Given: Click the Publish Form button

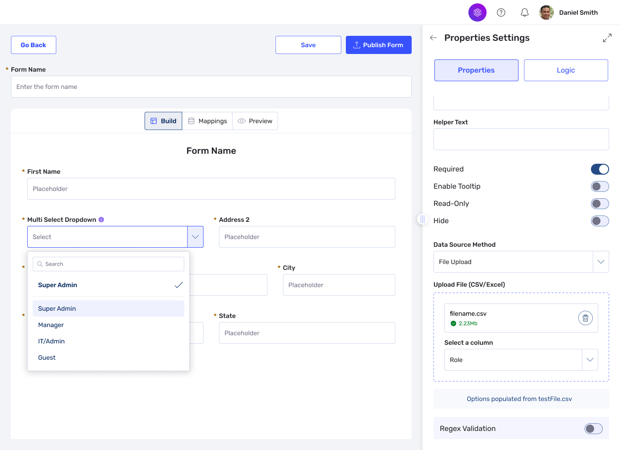Looking at the screenshot, I should [x=379, y=45].
